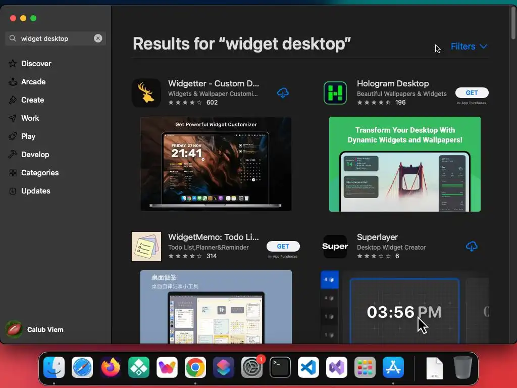
Task: Click the Work paper plane icon
Action: [13, 118]
